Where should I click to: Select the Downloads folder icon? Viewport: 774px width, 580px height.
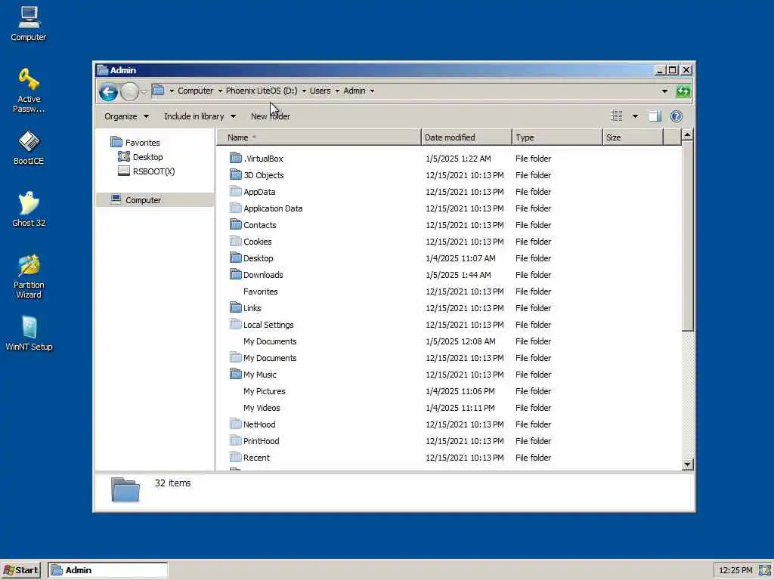click(x=236, y=274)
